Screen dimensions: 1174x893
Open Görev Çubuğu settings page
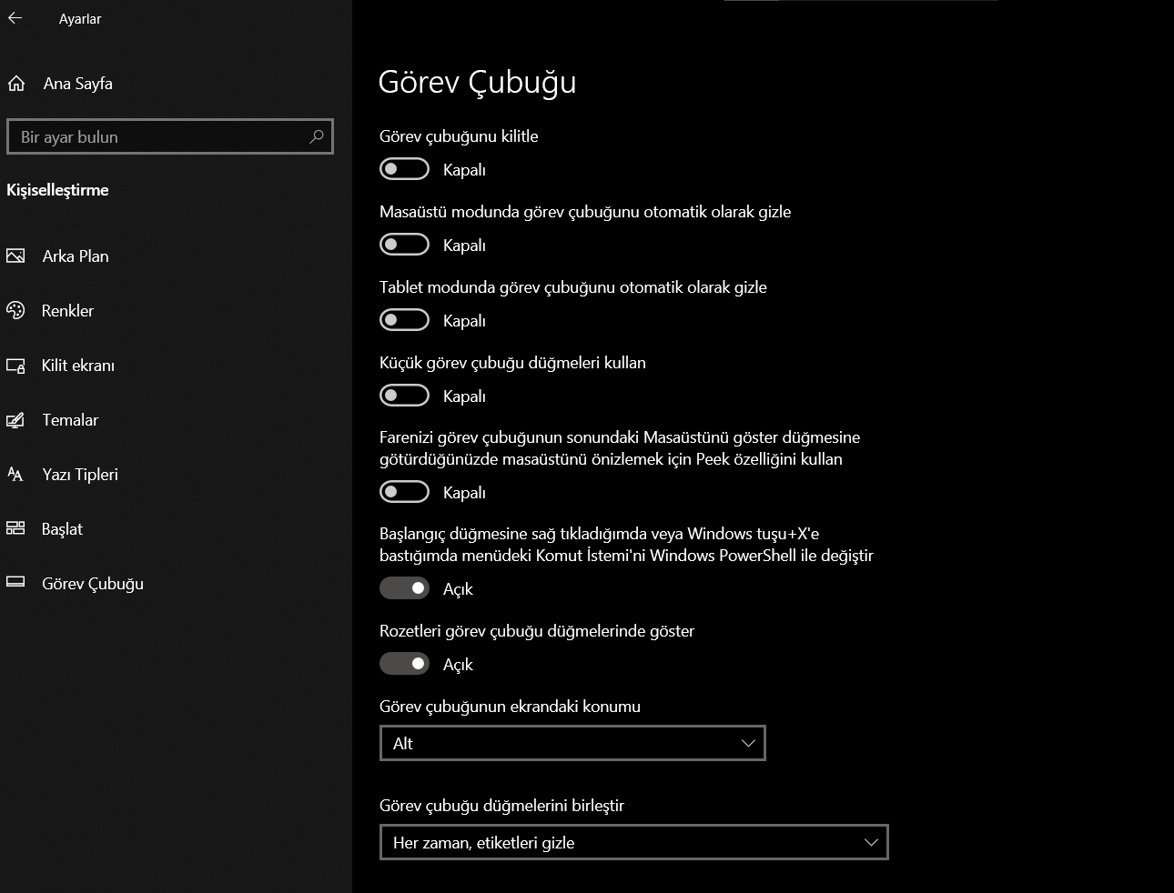coord(92,583)
